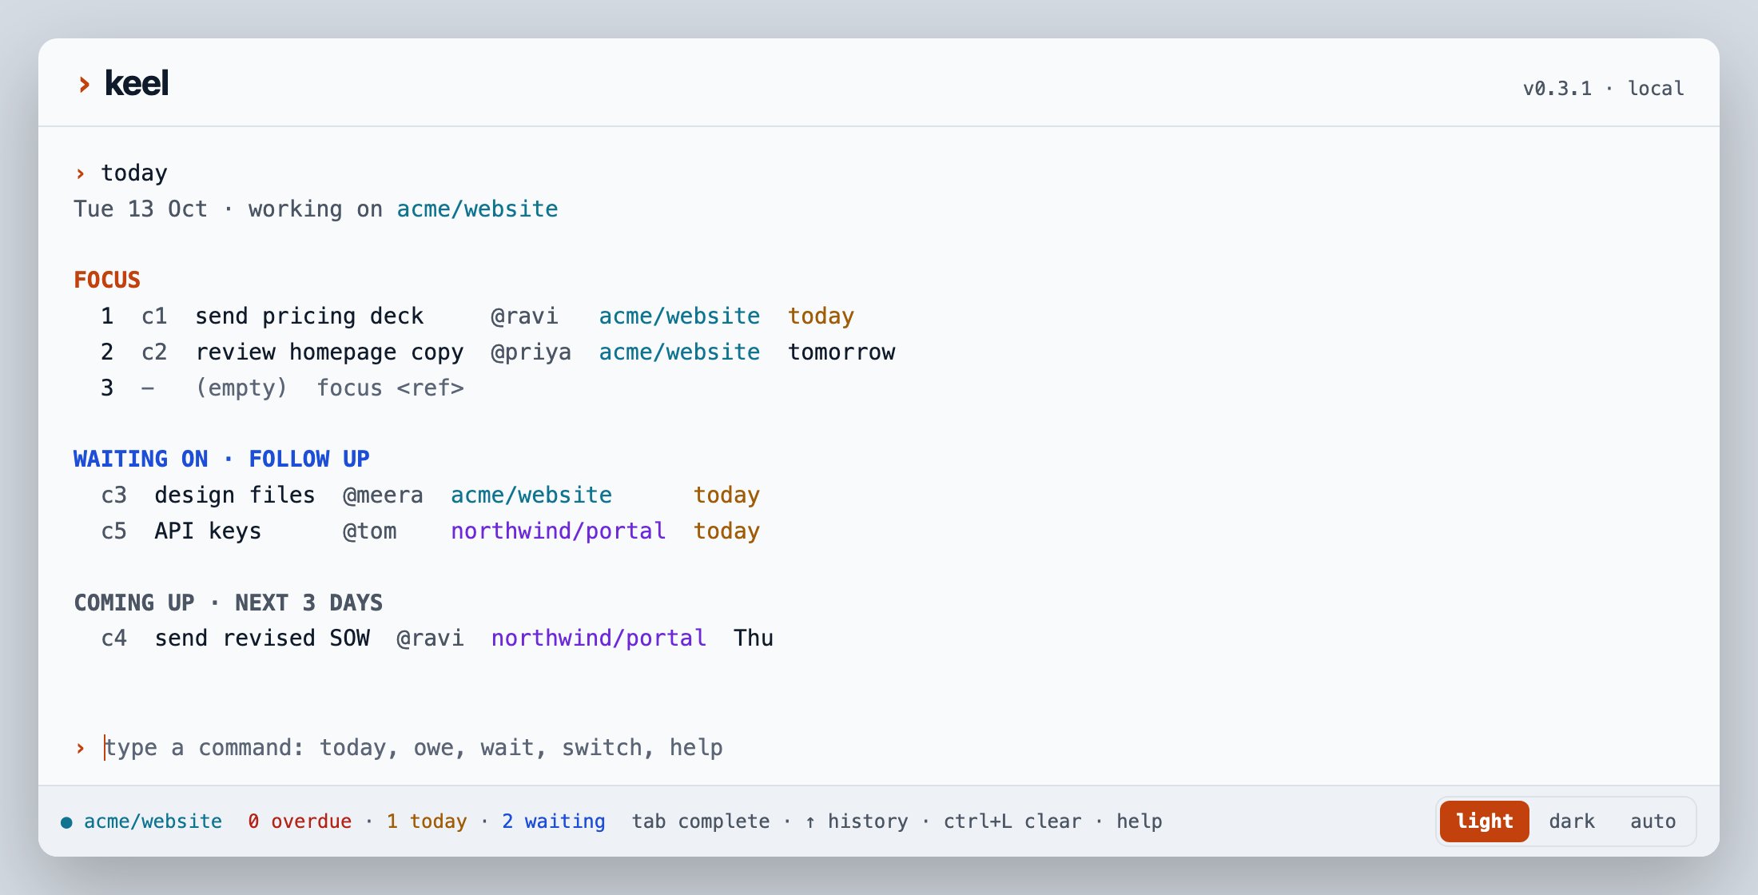Image resolution: width=1758 pixels, height=895 pixels.
Task: Select the 'review homepage copy' task text
Action: (329, 352)
